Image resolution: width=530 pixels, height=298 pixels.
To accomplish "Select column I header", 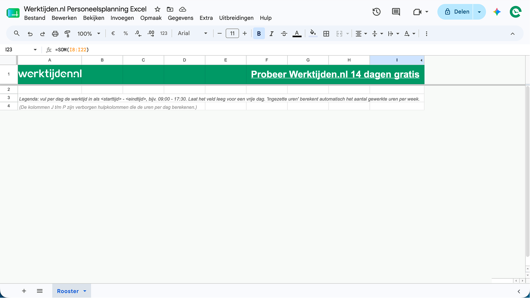I will click(x=397, y=60).
